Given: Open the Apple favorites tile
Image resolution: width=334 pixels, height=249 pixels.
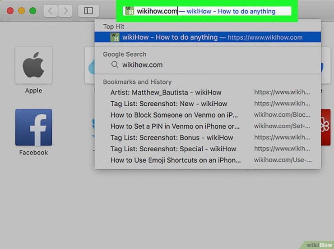Looking at the screenshot, I should [x=34, y=65].
